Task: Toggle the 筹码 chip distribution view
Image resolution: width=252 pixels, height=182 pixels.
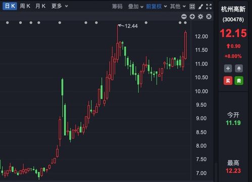Action: coord(117,7)
